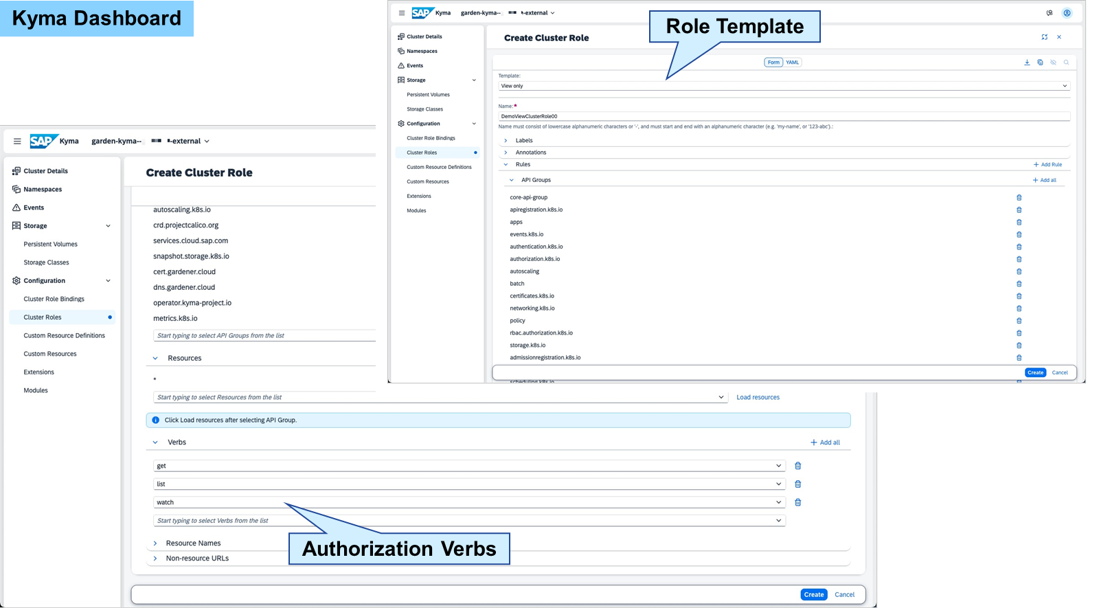Image resolution: width=1099 pixels, height=608 pixels.
Task: Open Custom Resource Definitions in lower-left sidebar
Action: (65, 336)
